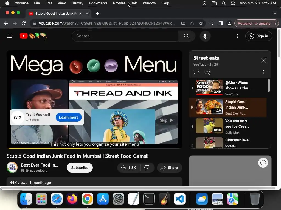Open Control Center in menu bar

pos(233,3)
